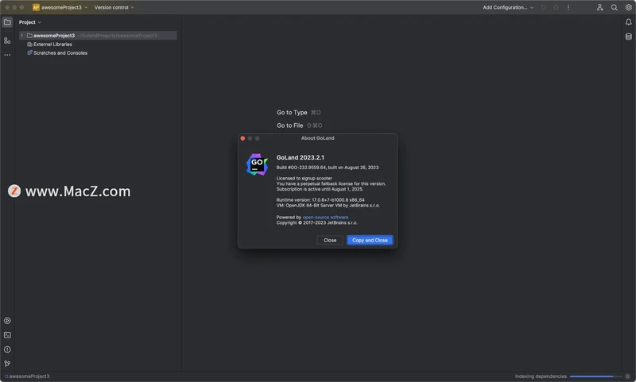Open the Problems tool window icon
The width and height of the screenshot is (636, 382).
point(7,349)
